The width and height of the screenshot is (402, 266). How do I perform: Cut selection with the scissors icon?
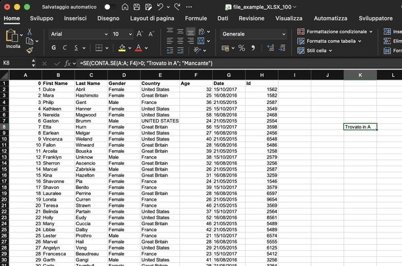pos(30,32)
